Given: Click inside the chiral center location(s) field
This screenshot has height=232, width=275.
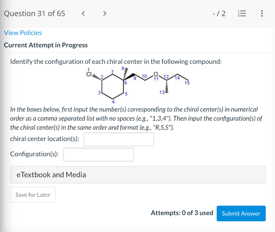Looking at the screenshot, I should click(119, 139).
